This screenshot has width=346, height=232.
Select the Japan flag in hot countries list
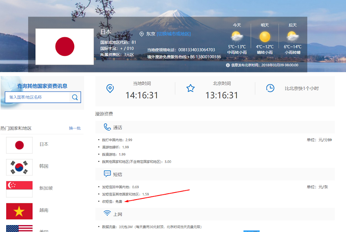point(19,145)
